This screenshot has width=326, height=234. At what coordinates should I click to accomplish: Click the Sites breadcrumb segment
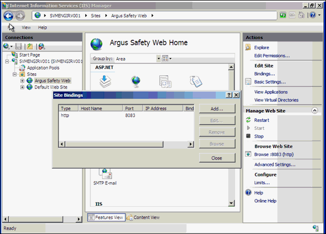pos(96,16)
